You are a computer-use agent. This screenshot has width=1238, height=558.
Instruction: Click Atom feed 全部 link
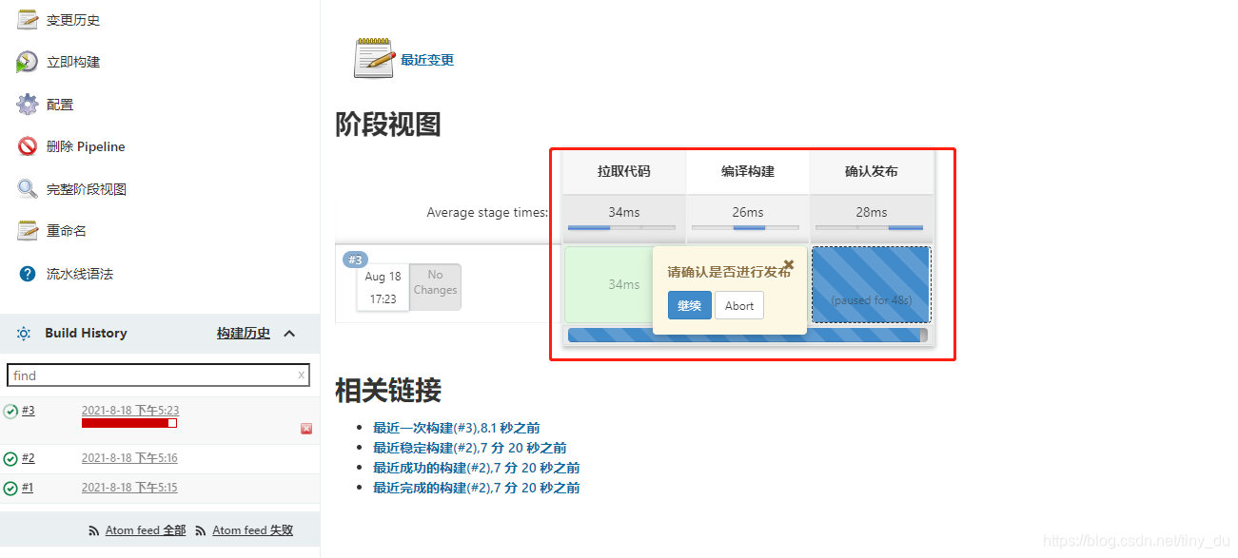click(146, 530)
